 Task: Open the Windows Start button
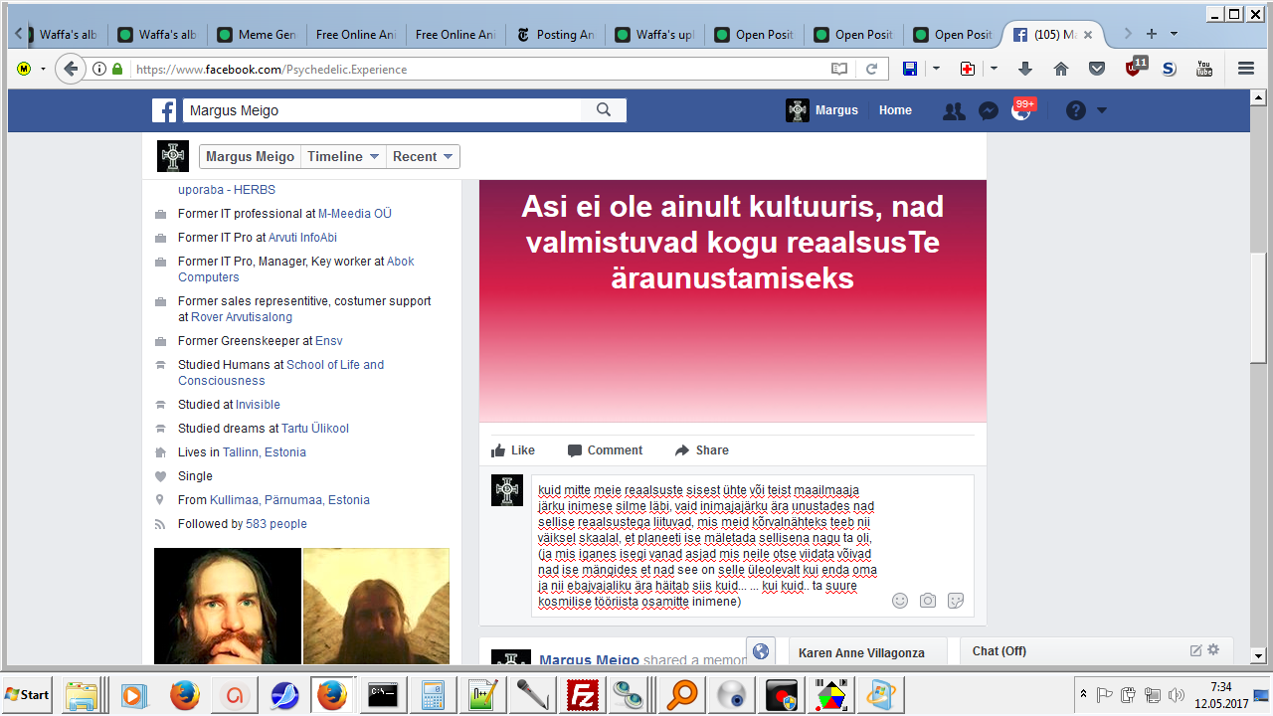click(28, 693)
